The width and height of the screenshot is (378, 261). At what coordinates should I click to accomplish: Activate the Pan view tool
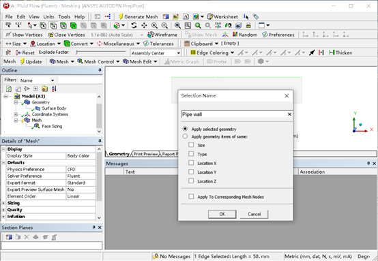pyautogui.click(x=144, y=25)
